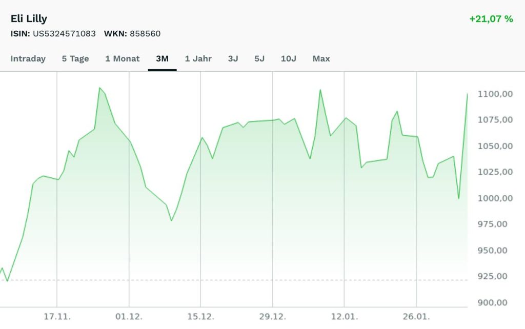The image size is (525, 329).
Task: Click the 17.11. date label
Action: [x=57, y=316]
